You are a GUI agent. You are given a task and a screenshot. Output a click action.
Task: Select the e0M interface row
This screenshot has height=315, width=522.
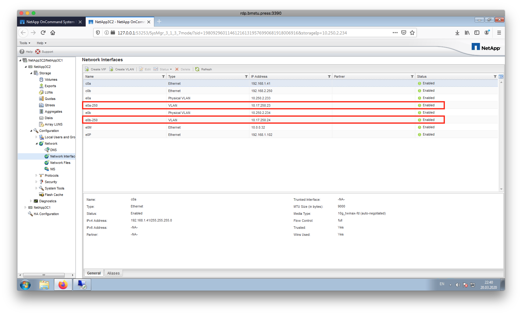pos(291,127)
